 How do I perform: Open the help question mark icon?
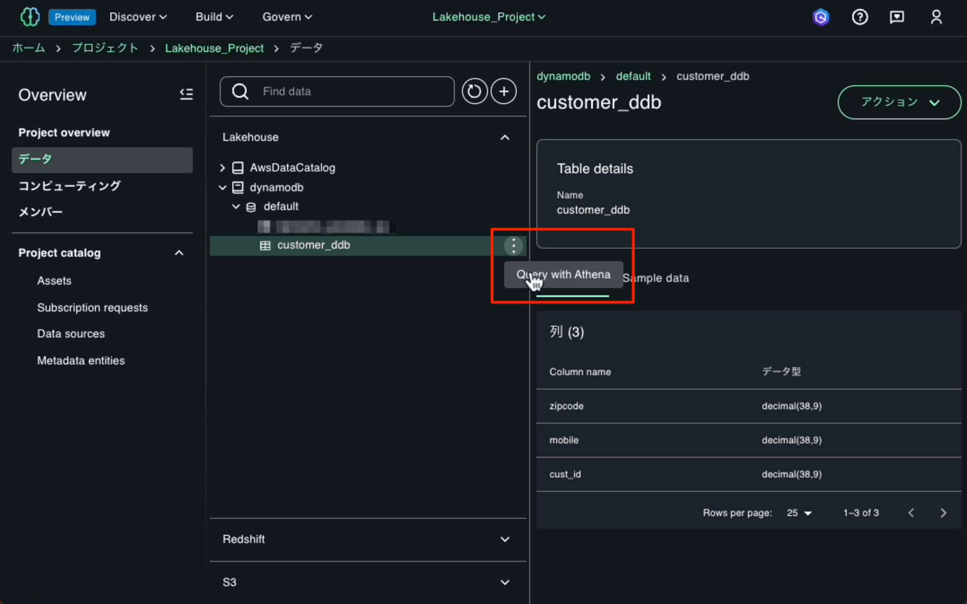point(860,17)
